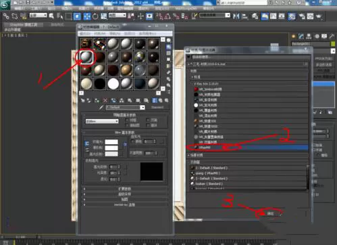Enable the 面贴图 face map checkbox

(x=127, y=125)
